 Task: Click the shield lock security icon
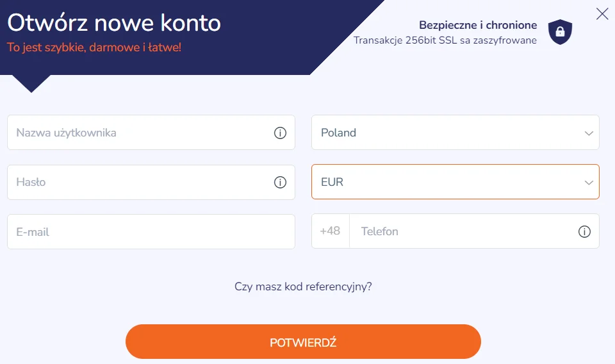click(x=560, y=31)
